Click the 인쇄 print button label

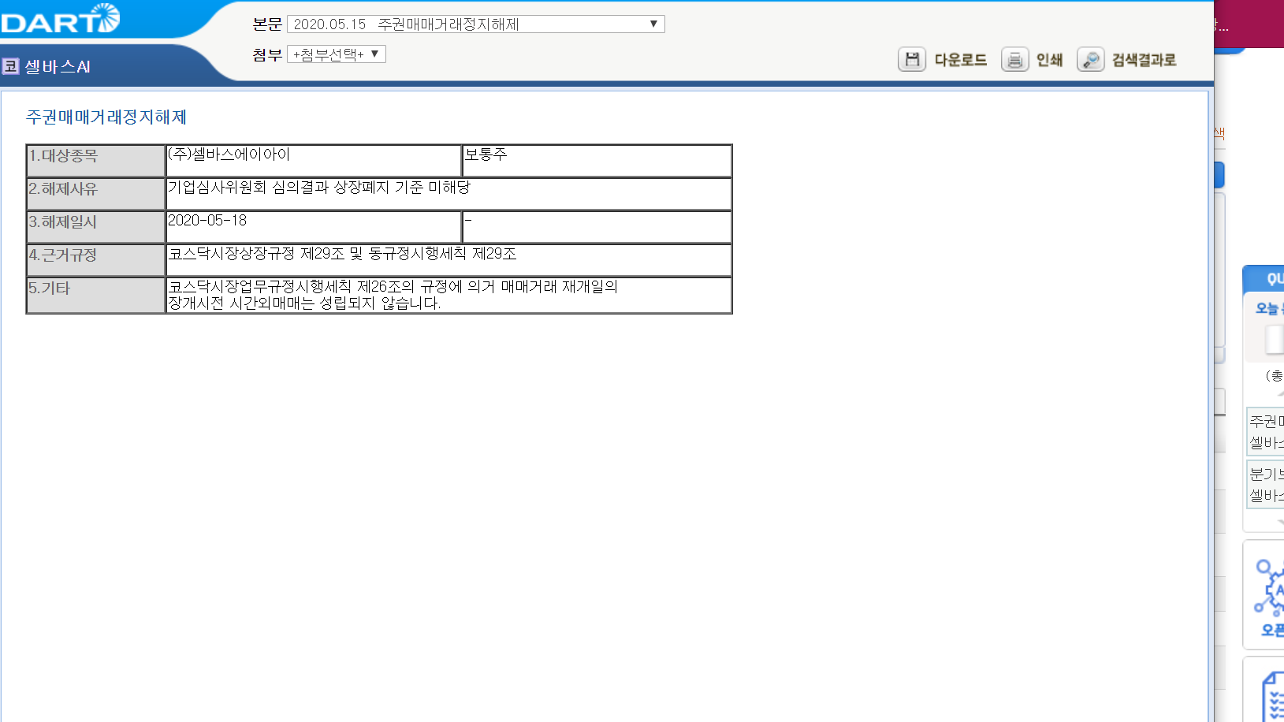point(1049,60)
